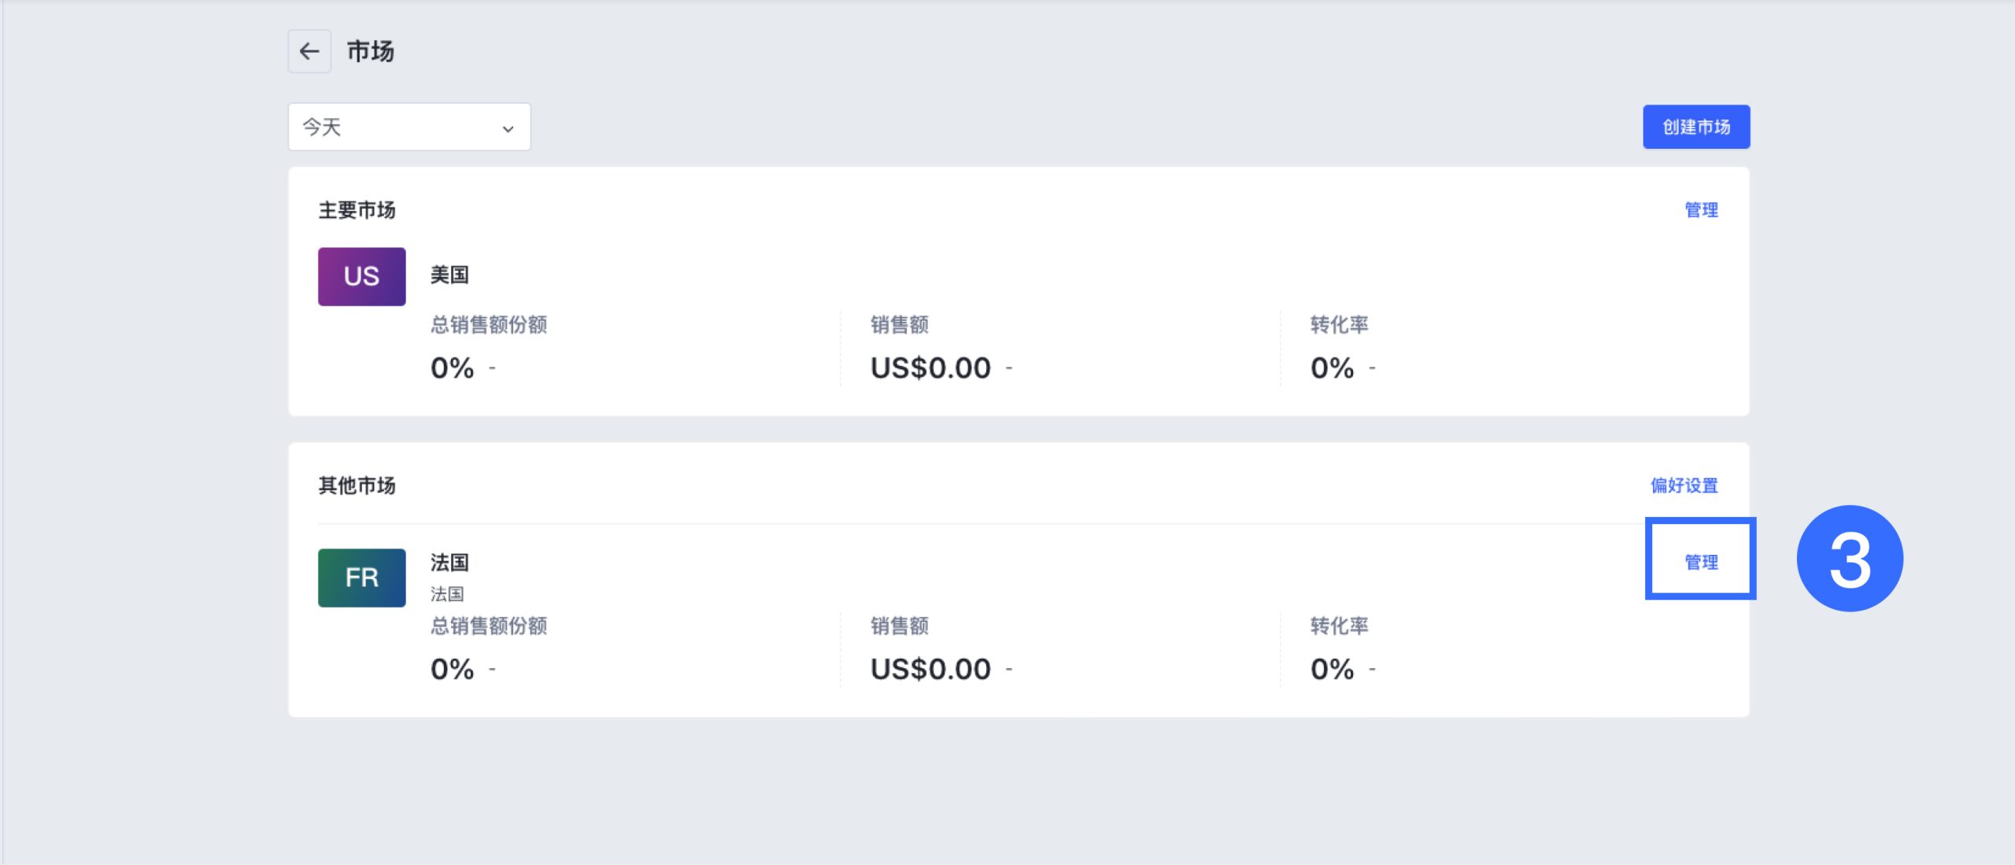Click the back arrow next to 市场

[x=309, y=51]
